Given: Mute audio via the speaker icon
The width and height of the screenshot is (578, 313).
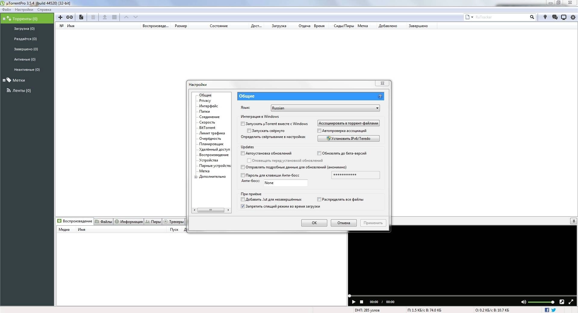Looking at the screenshot, I should [x=524, y=302].
